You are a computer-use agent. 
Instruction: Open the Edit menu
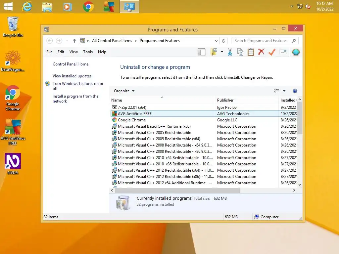[x=61, y=52]
